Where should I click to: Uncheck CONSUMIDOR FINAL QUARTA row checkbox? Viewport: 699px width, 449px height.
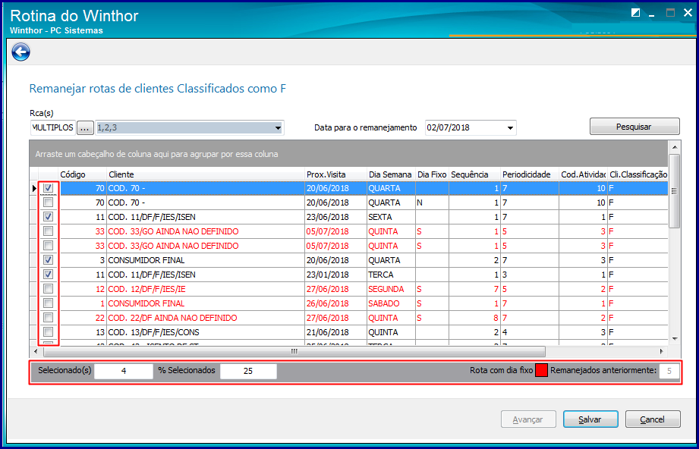pos(48,259)
